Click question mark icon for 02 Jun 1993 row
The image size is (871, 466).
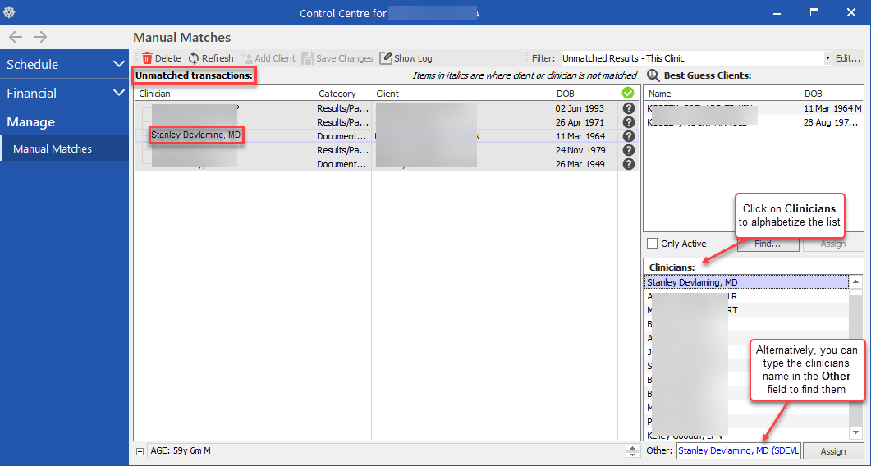[629, 108]
